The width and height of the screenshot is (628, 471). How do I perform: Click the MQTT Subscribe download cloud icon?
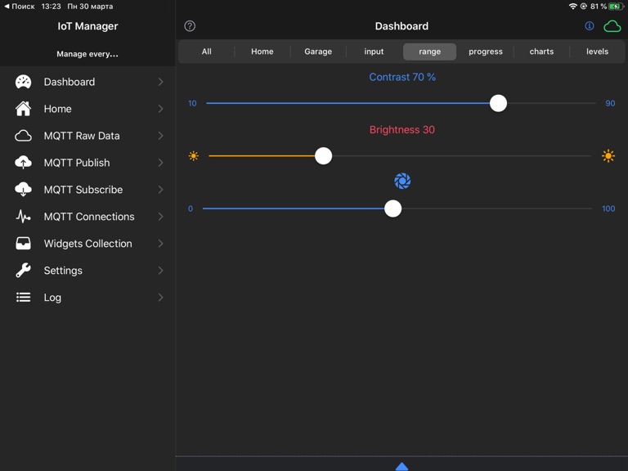pyautogui.click(x=23, y=190)
